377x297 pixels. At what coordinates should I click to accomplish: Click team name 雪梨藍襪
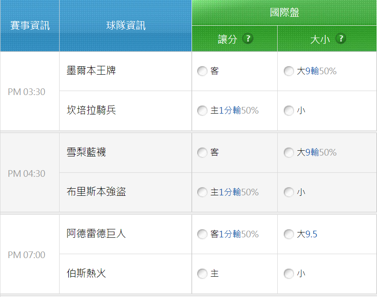pos(87,152)
